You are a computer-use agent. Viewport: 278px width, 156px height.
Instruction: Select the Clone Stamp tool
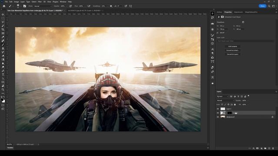(3, 48)
